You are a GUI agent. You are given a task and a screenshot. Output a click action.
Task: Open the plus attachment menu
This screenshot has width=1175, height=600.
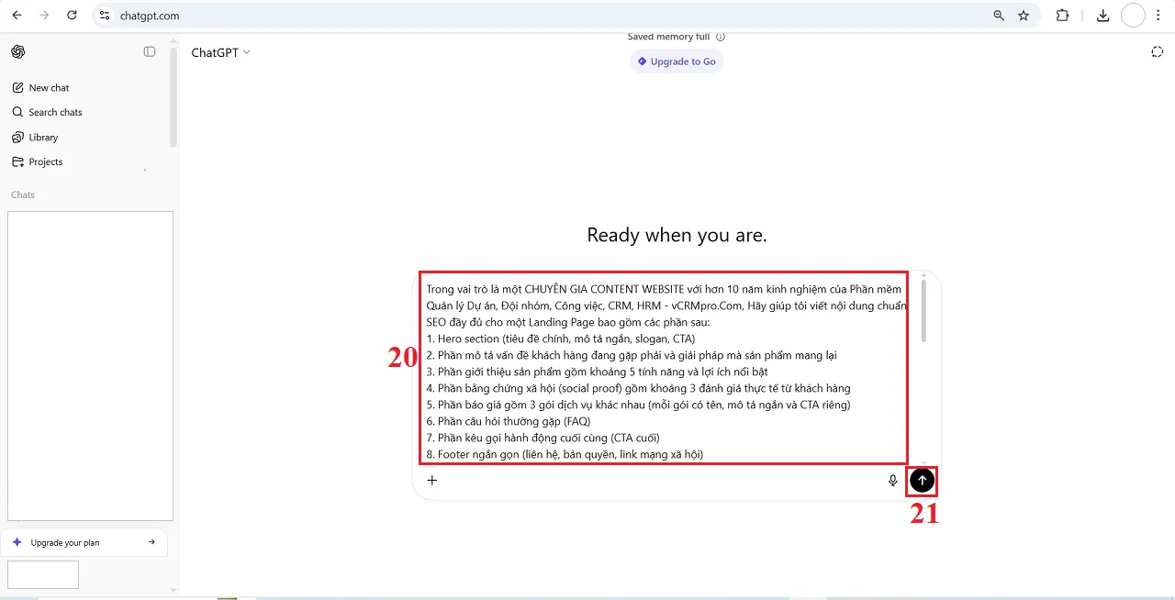pos(432,481)
